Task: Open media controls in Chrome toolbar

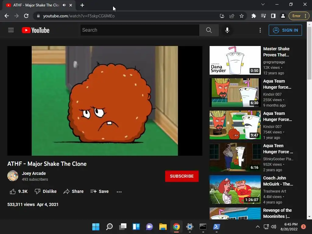Action: pos(264,16)
